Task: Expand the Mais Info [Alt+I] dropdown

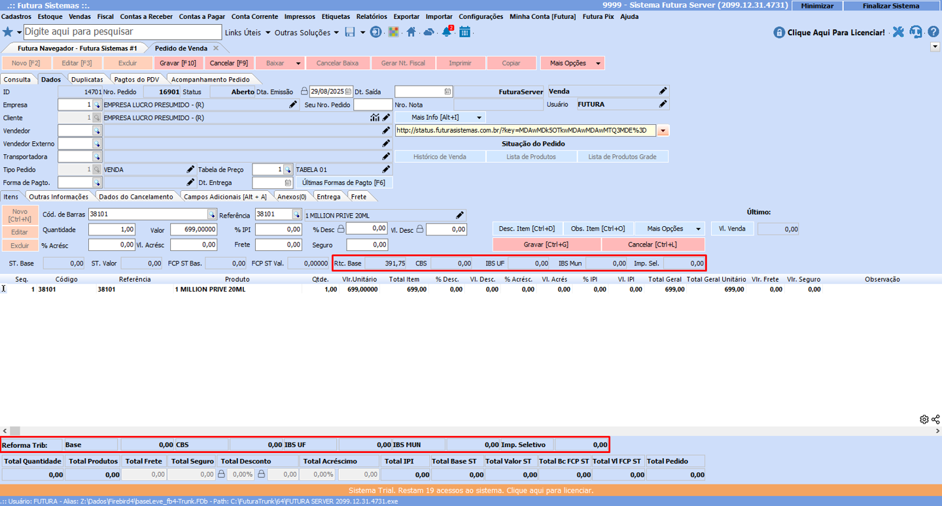Action: click(x=440, y=118)
